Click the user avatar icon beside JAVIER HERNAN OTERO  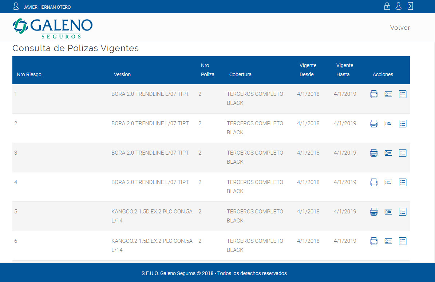click(x=16, y=7)
